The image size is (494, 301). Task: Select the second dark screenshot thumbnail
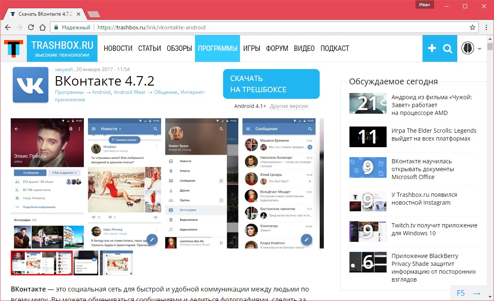coord(86,263)
